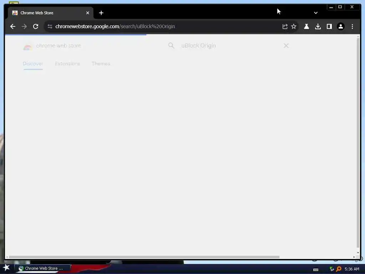View site information icon in address bar
The width and height of the screenshot is (365, 274).
(x=50, y=26)
